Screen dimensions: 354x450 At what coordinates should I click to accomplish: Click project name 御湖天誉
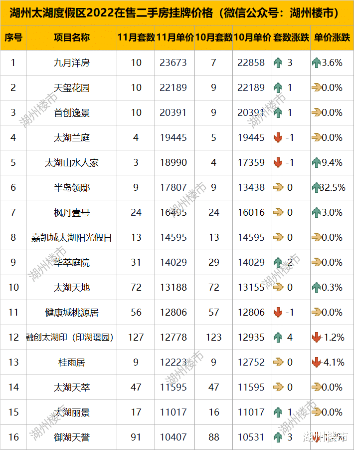(x=72, y=437)
